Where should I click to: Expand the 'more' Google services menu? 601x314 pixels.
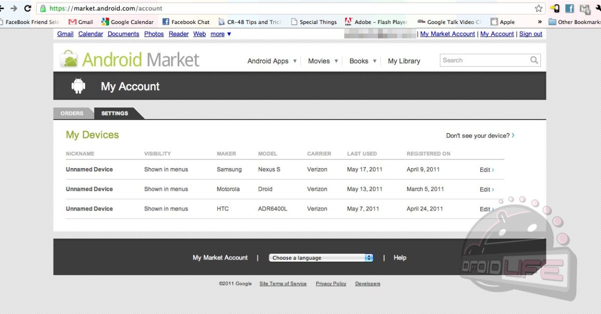click(x=220, y=34)
